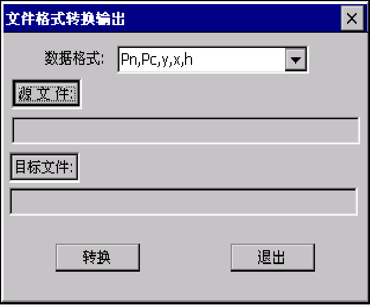Focus the source file path field

186,130
